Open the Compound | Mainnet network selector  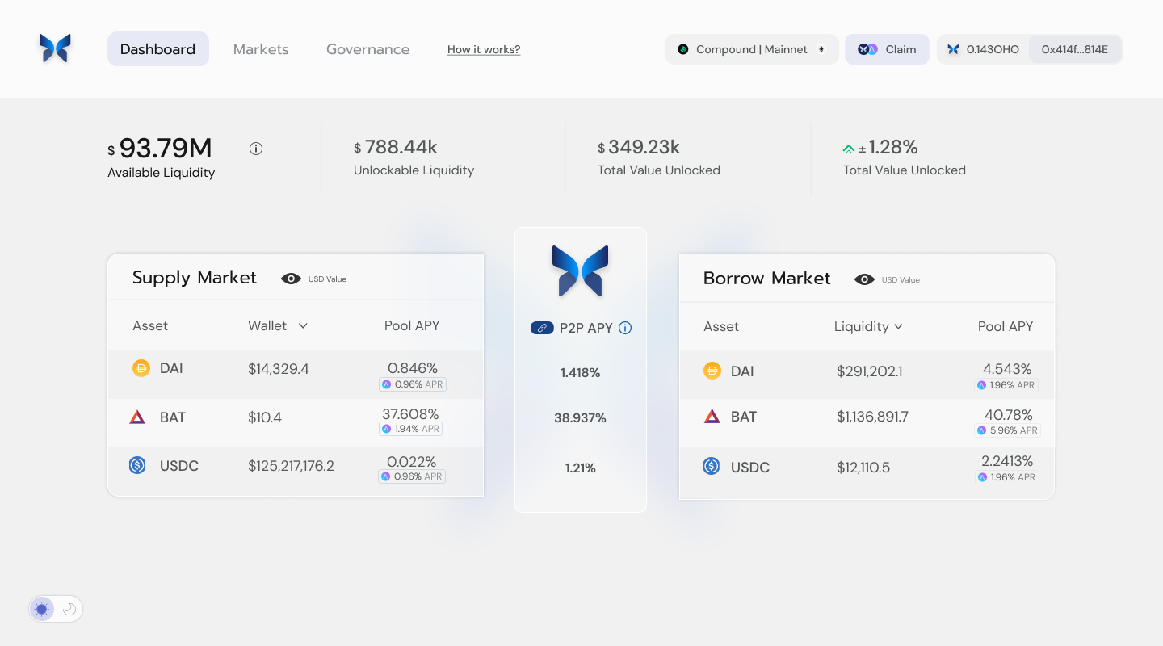[x=751, y=49]
